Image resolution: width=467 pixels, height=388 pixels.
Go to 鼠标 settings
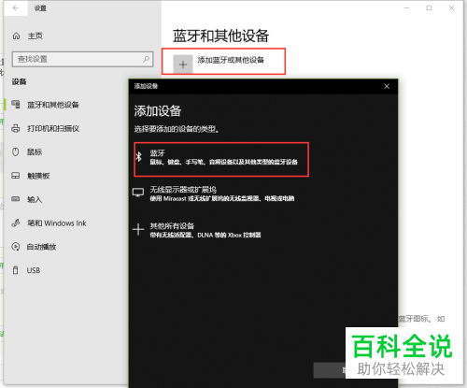pyautogui.click(x=35, y=152)
